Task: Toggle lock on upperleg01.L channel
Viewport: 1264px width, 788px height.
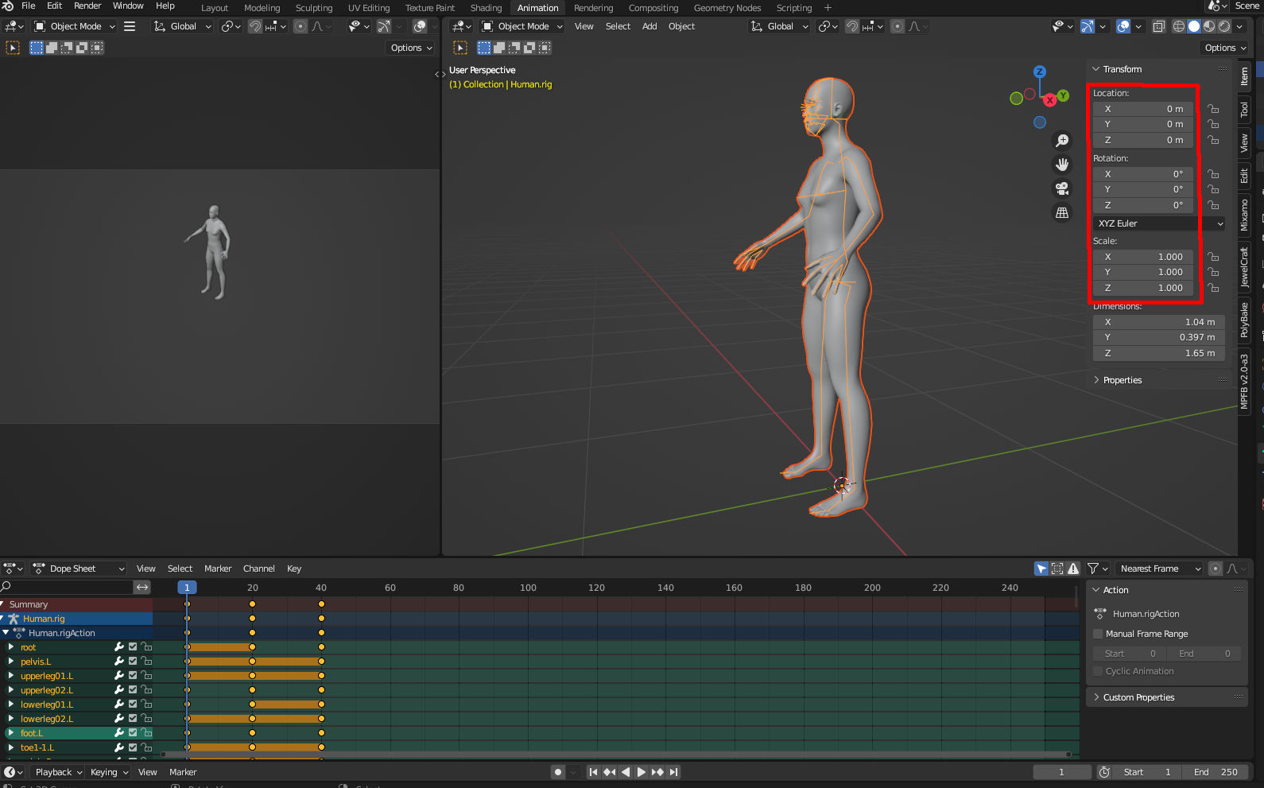Action: click(x=146, y=676)
